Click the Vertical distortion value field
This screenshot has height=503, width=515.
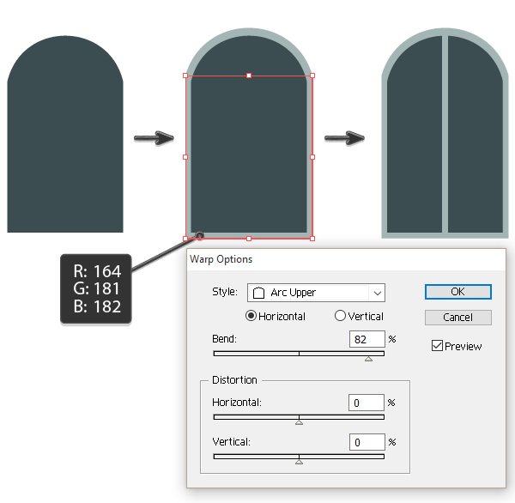pos(367,442)
